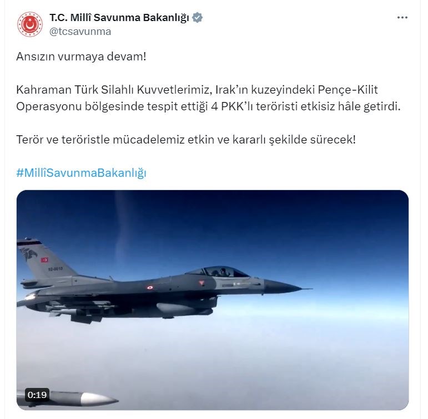Open T.C. Millî Savunma Bakanlığı display name
This screenshot has width=428, height=419.
pos(119,18)
